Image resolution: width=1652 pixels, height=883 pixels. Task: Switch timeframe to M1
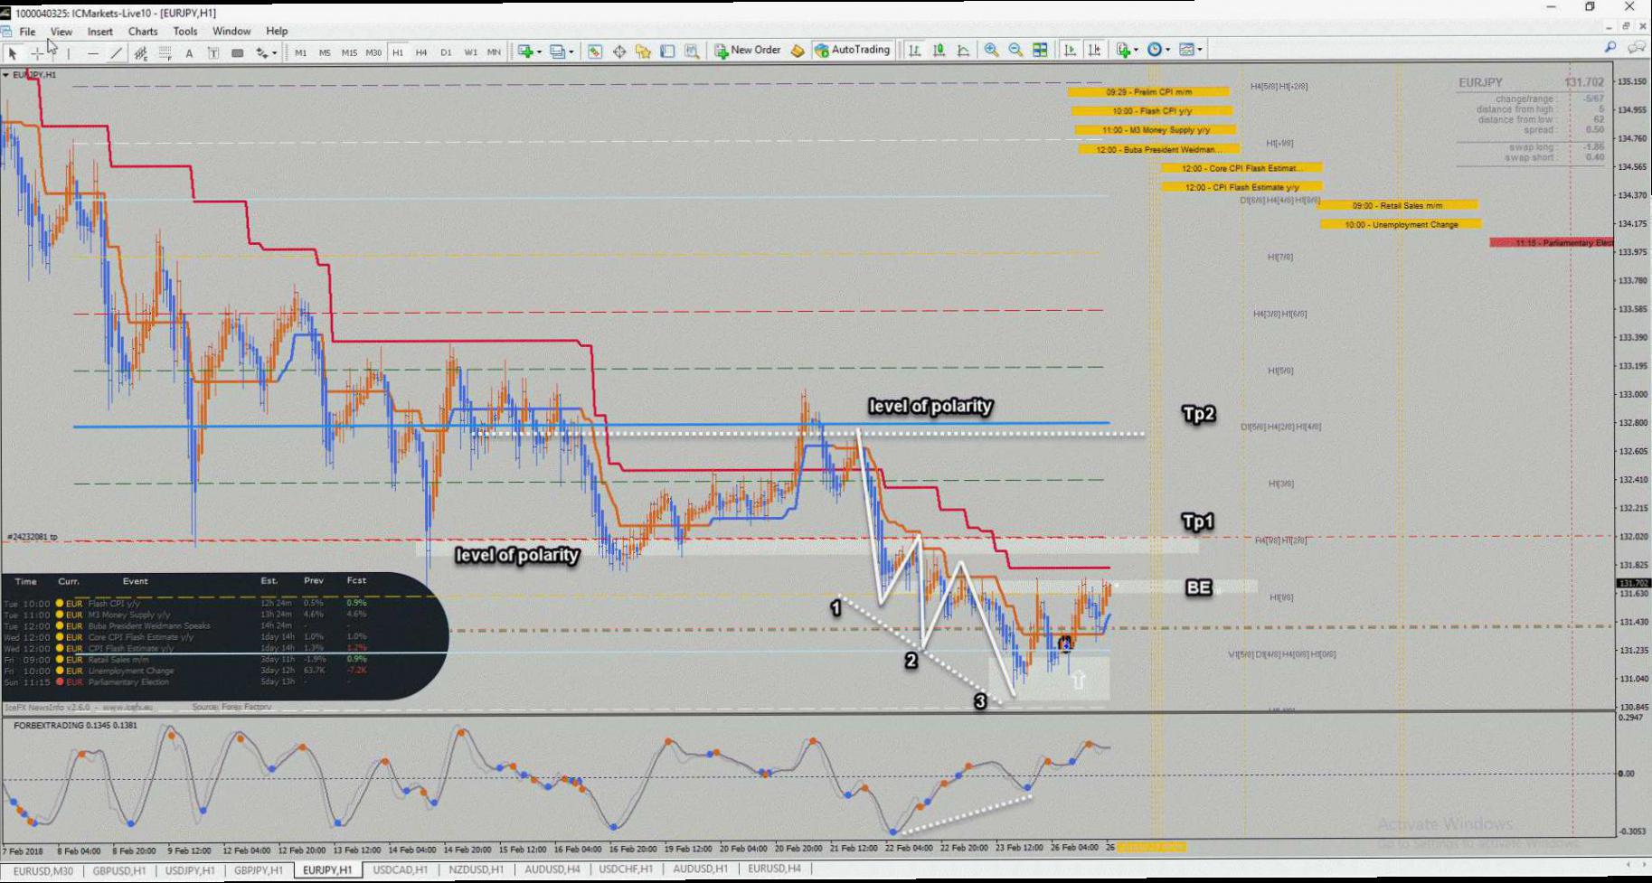pyautogui.click(x=301, y=53)
